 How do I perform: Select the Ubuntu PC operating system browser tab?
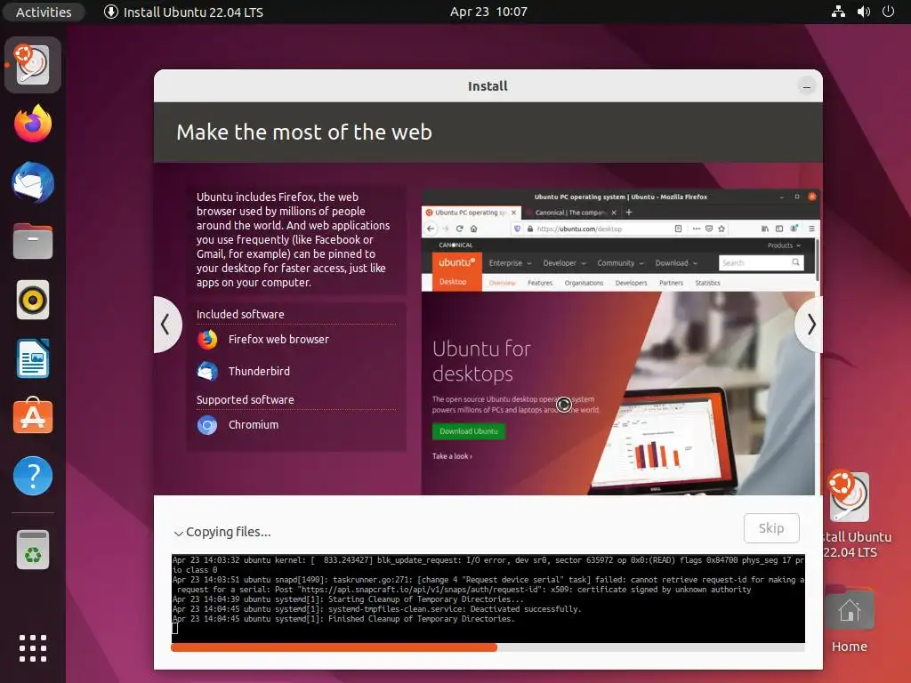click(472, 213)
